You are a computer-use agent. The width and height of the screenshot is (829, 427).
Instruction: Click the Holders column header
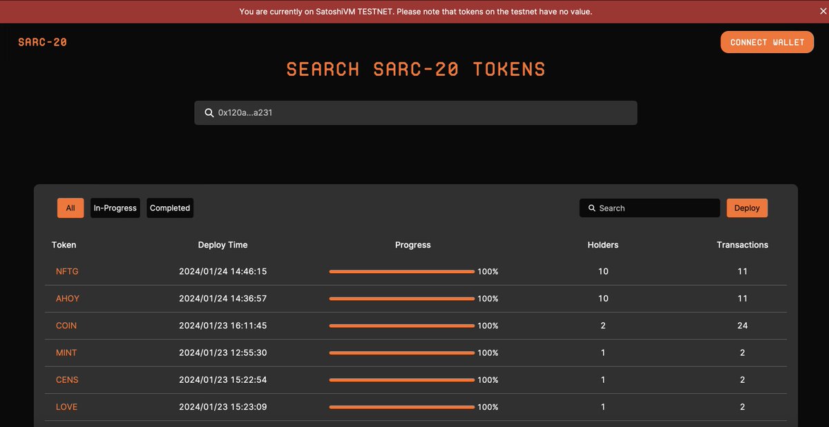click(603, 245)
